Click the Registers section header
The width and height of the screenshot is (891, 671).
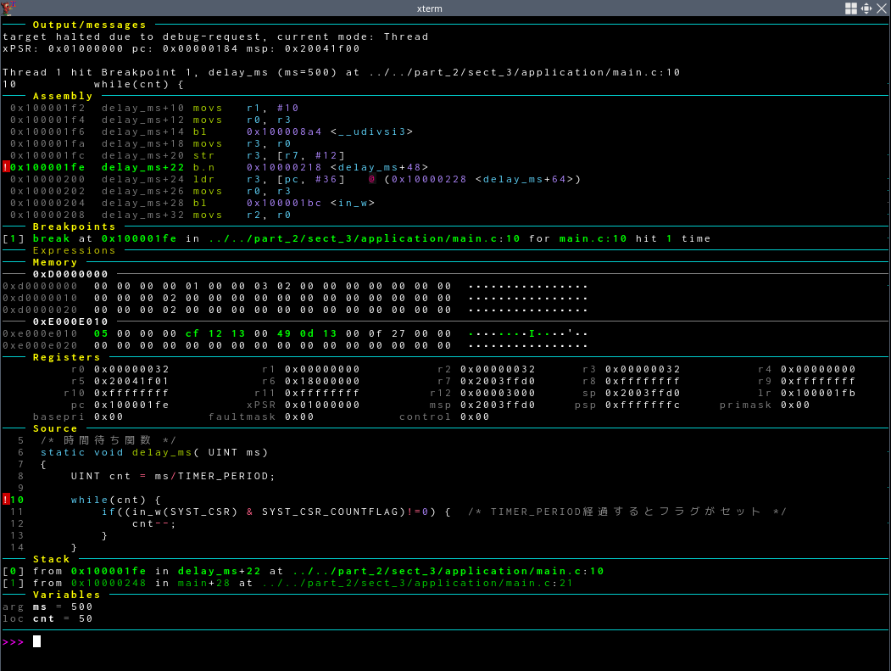67,358
